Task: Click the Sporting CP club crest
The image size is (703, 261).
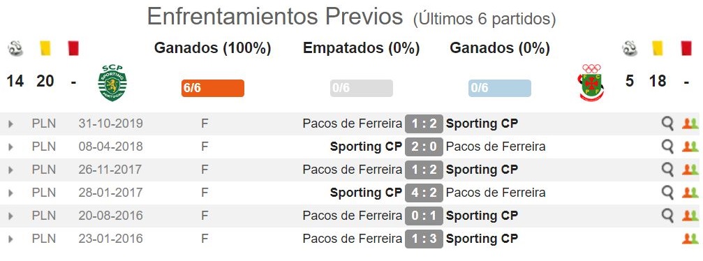Action: pos(112,83)
